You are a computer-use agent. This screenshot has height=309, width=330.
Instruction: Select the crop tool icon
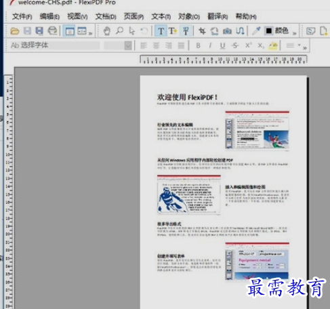click(202, 30)
